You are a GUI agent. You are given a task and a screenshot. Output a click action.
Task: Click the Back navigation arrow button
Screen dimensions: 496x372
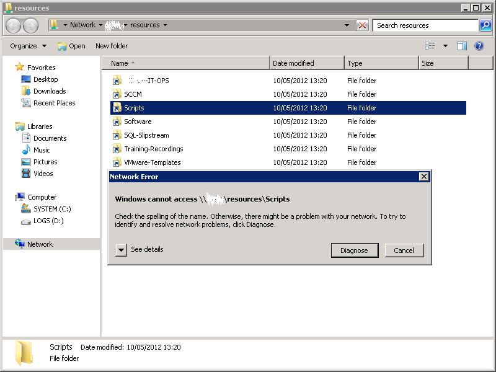(x=14, y=25)
